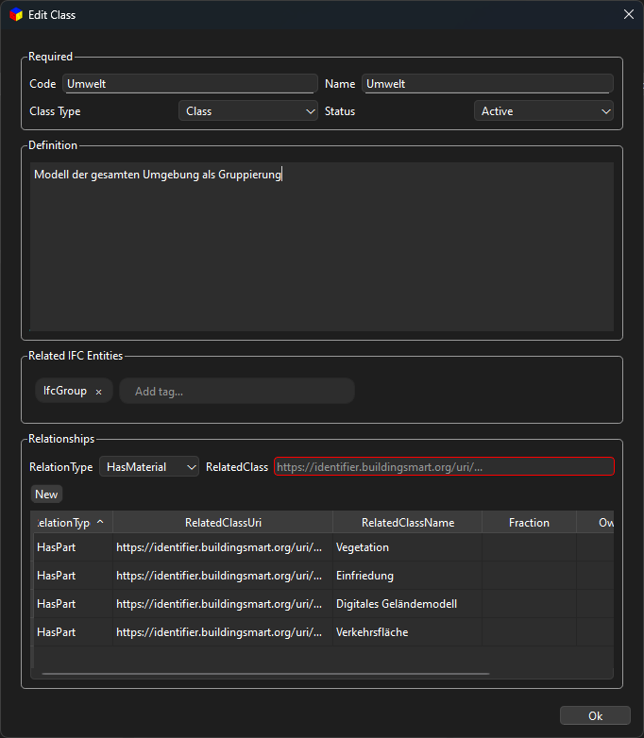Open the Status dropdown
This screenshot has height=738, width=644.
point(543,111)
